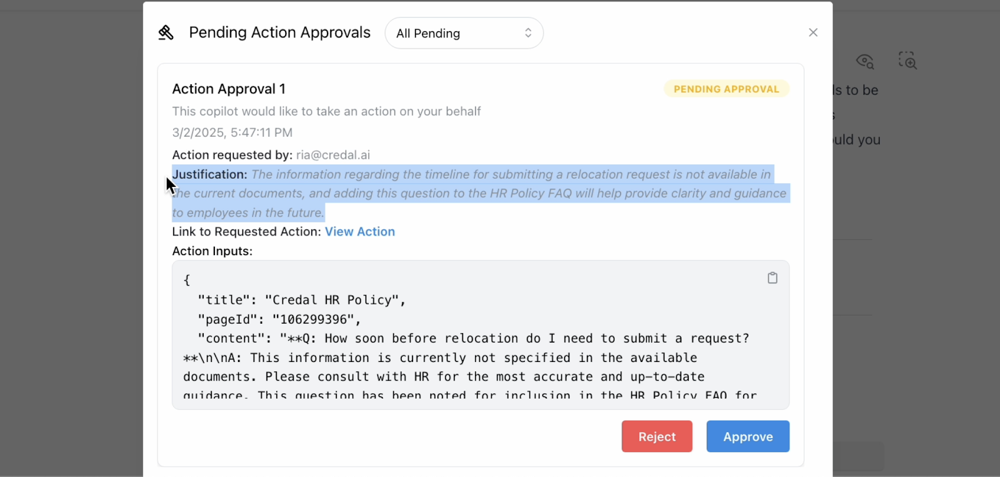Click the gavel icon beside the dialog title

click(x=166, y=33)
